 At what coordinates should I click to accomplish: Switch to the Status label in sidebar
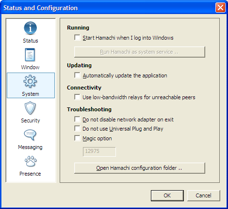(x=31, y=41)
